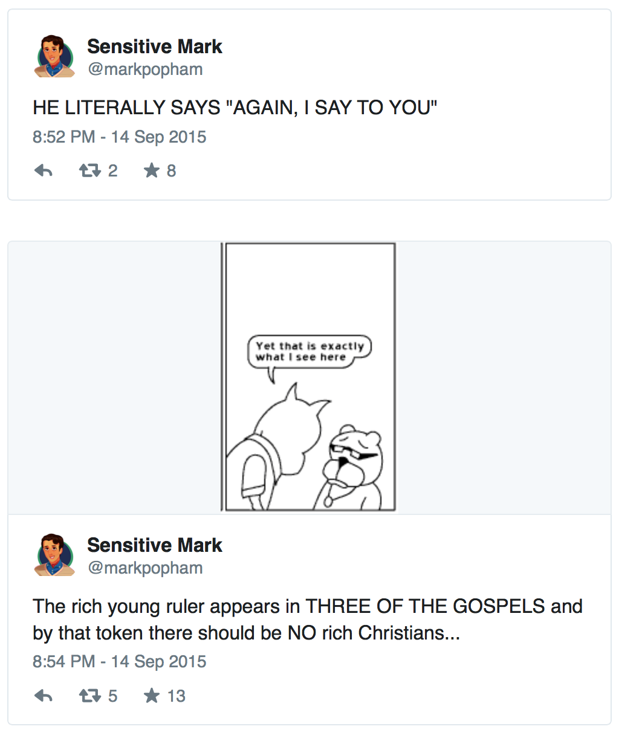This screenshot has width=619, height=735.
Task: View the favorite count 8 on first tweet
Action: [172, 171]
